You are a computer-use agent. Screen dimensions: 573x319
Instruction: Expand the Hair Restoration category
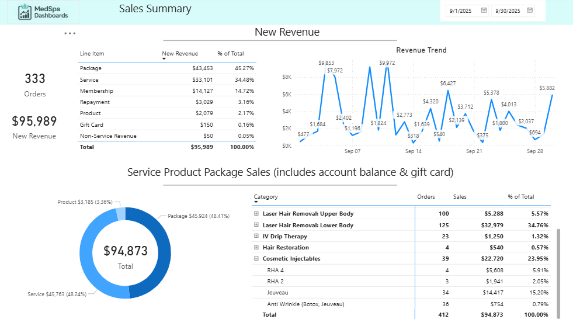(x=256, y=247)
